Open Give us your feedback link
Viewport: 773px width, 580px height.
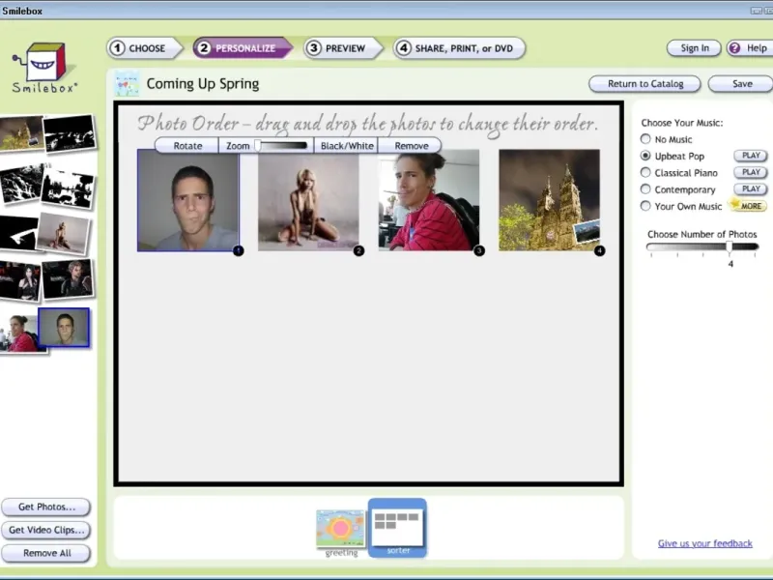(705, 543)
